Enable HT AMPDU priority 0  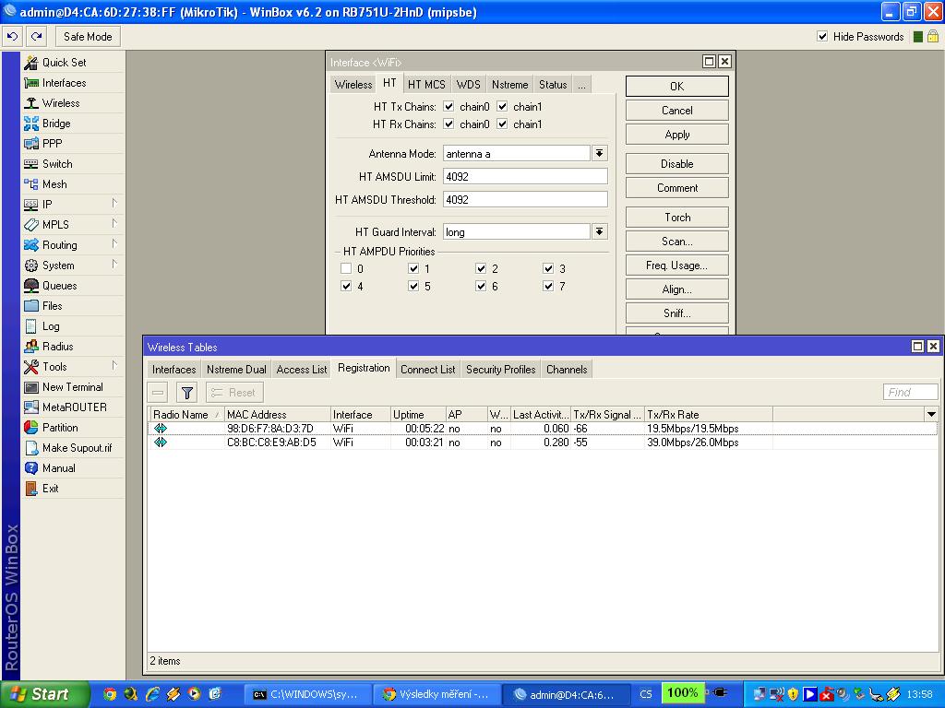(x=346, y=268)
